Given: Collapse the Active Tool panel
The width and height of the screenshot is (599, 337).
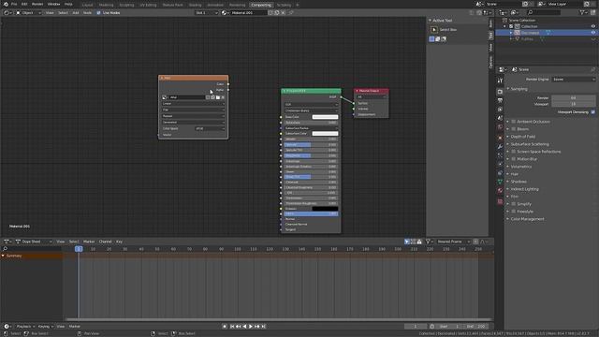Looking at the screenshot, I should point(431,21).
